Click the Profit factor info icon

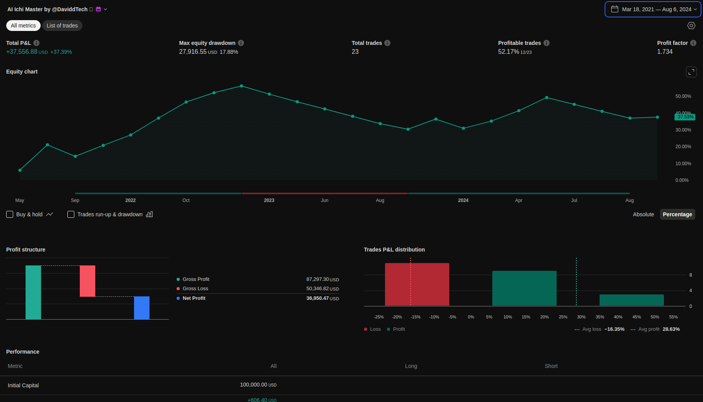pyautogui.click(x=693, y=43)
